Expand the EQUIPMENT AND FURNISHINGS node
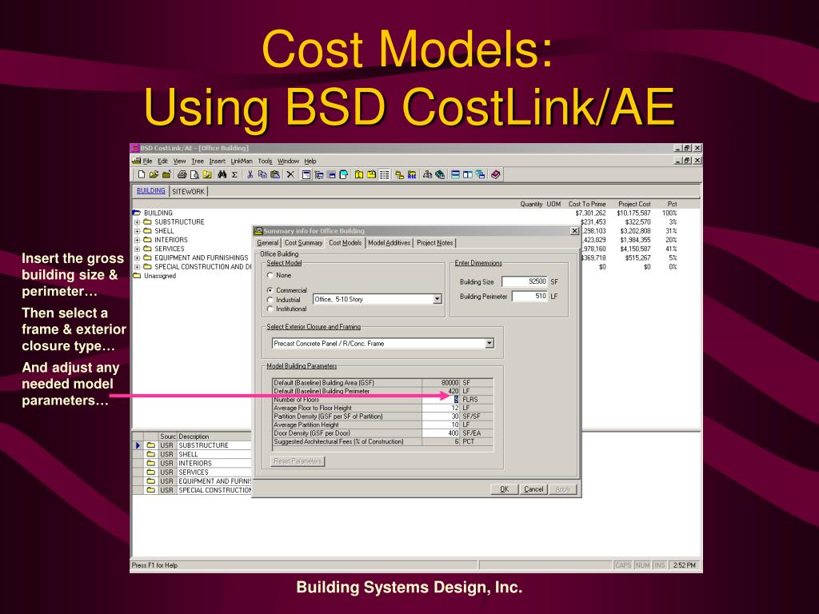The image size is (819, 614). click(137, 257)
